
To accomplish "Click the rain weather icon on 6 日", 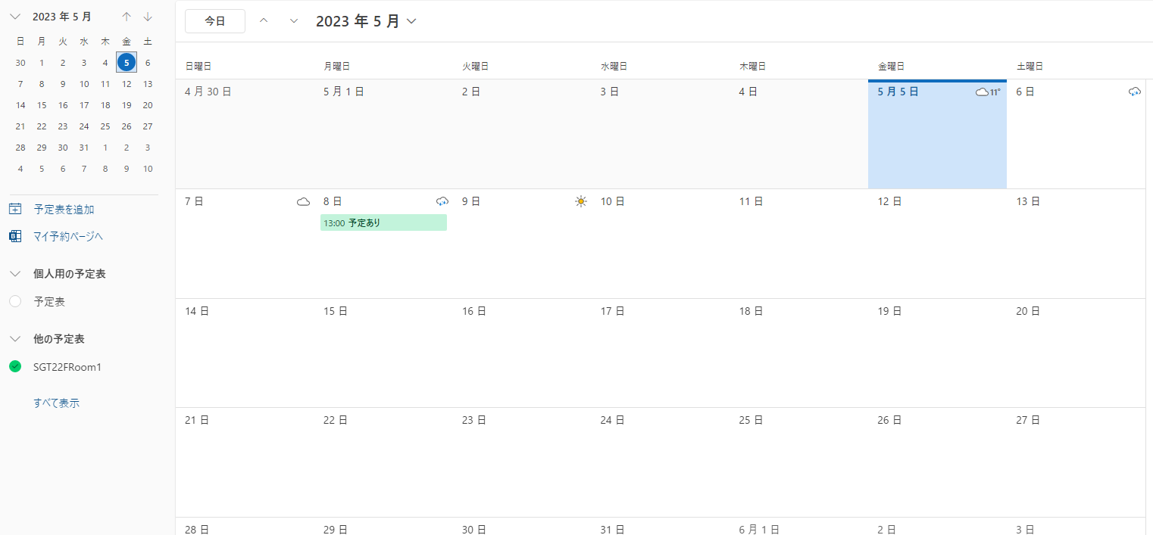I will (1134, 92).
